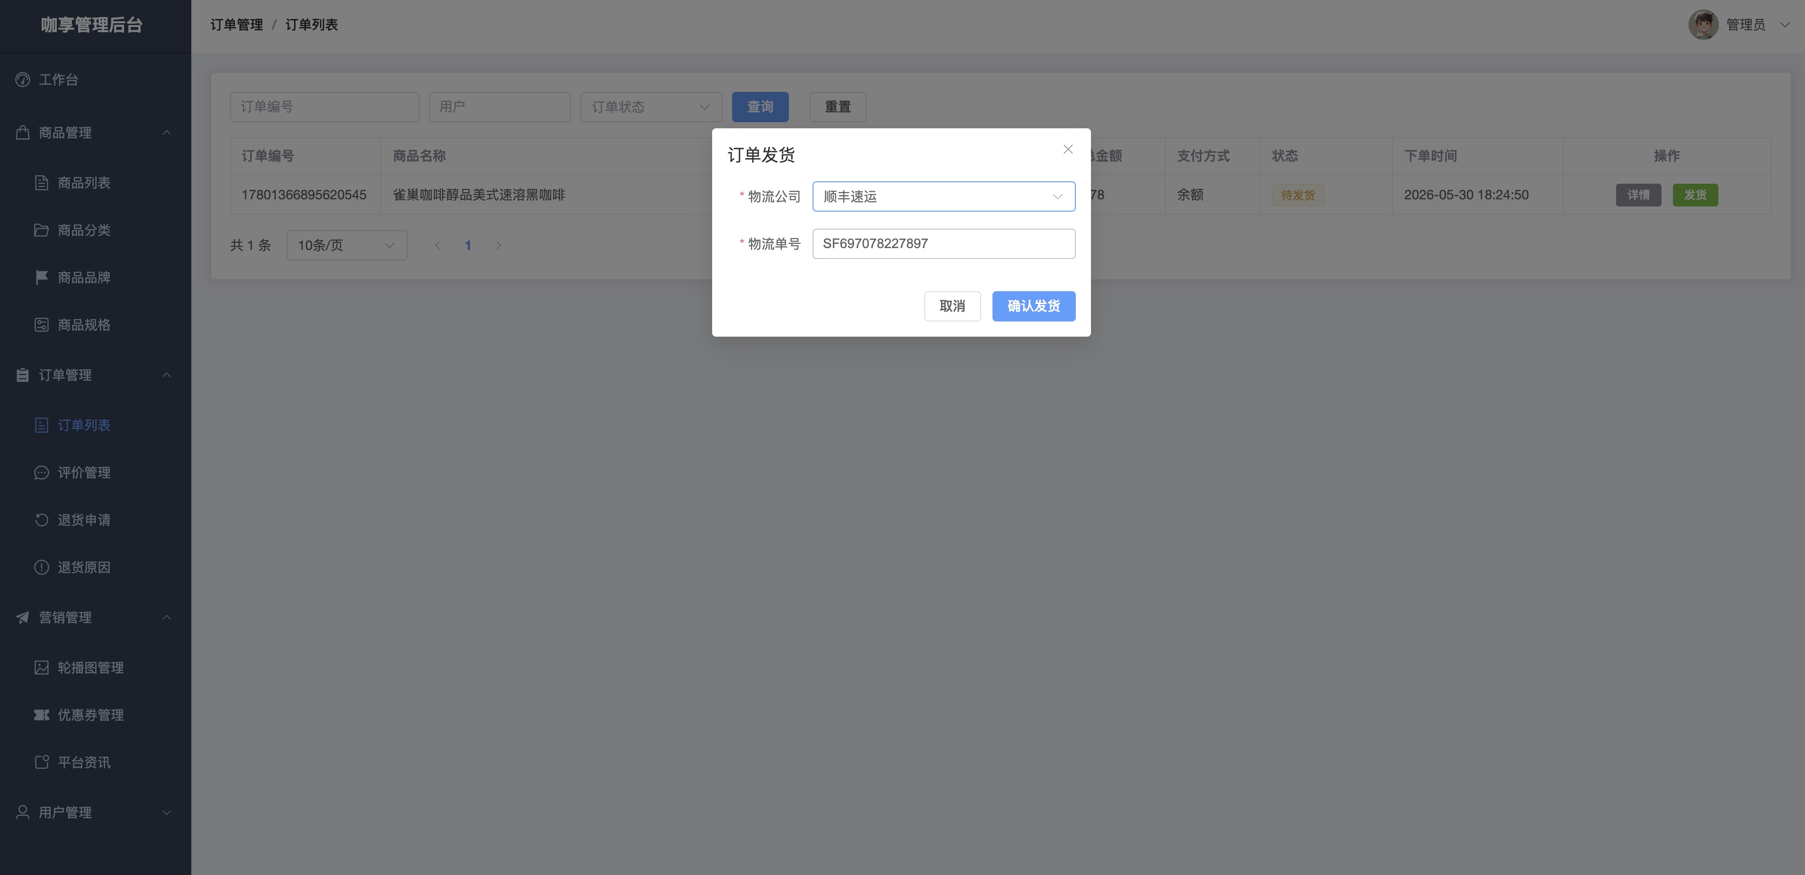
Task: Click the 用户 search input
Action: 500,107
